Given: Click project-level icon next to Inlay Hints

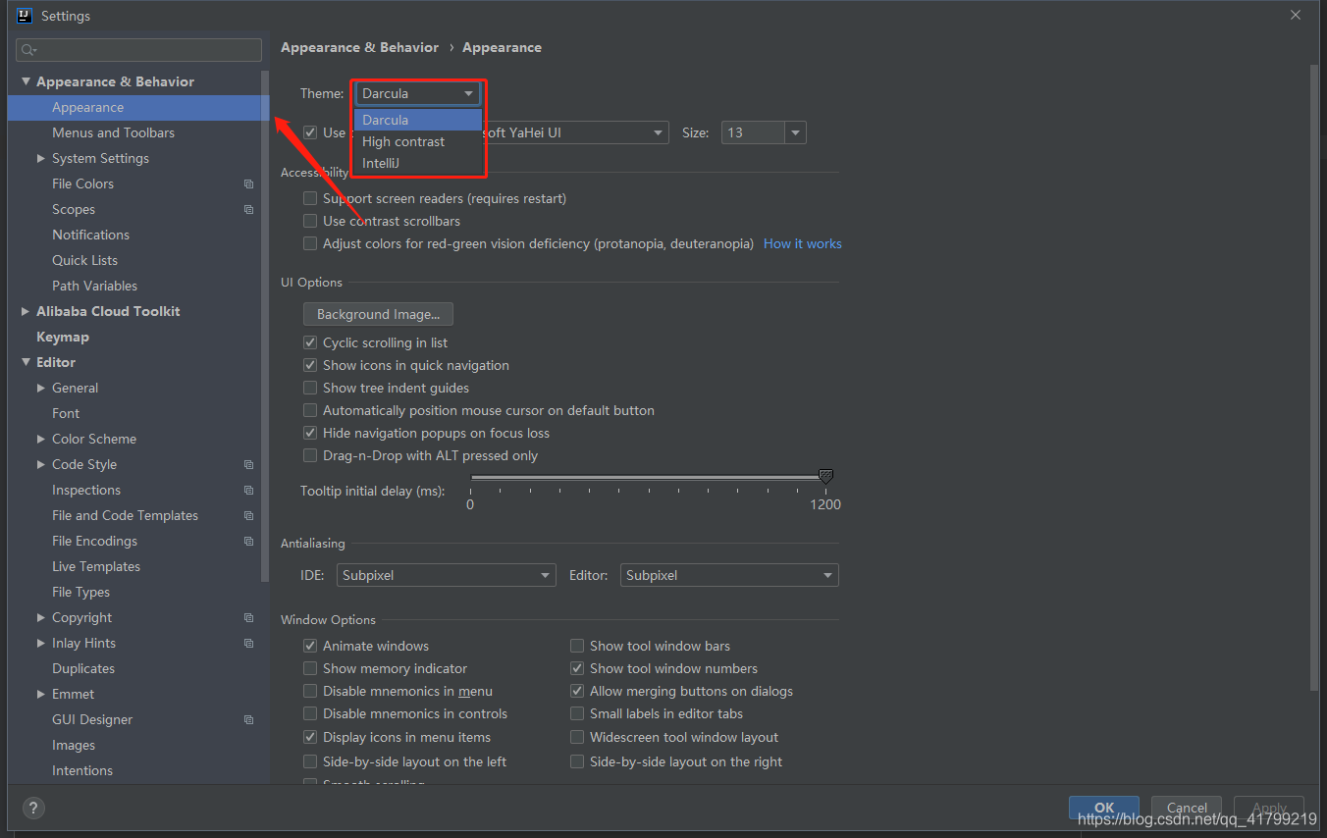Looking at the screenshot, I should pyautogui.click(x=248, y=643).
